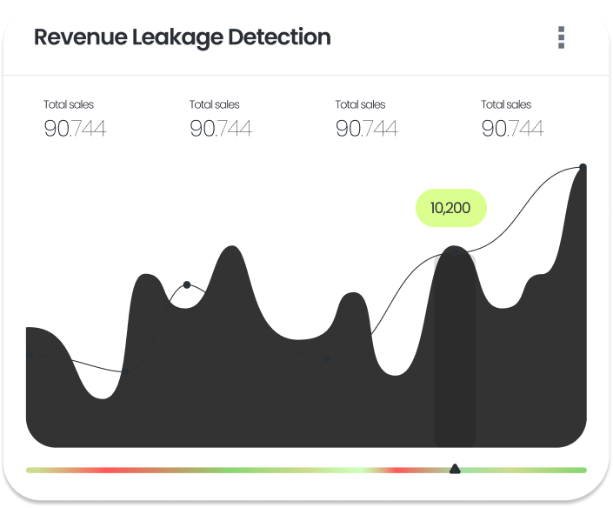The height and width of the screenshot is (508, 613).
Task: Click the highlighted column under 10,200 bubble
Action: click(x=455, y=349)
